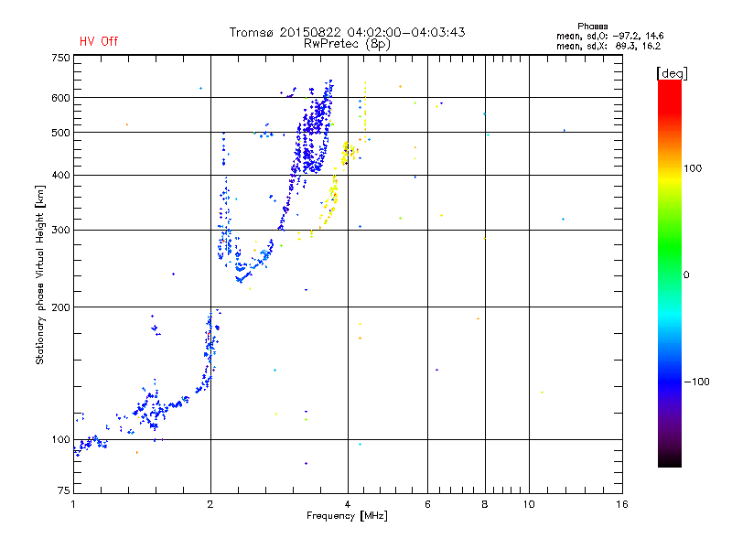Click the 'Phases' header text
This screenshot has height=549, width=732.
[592, 27]
